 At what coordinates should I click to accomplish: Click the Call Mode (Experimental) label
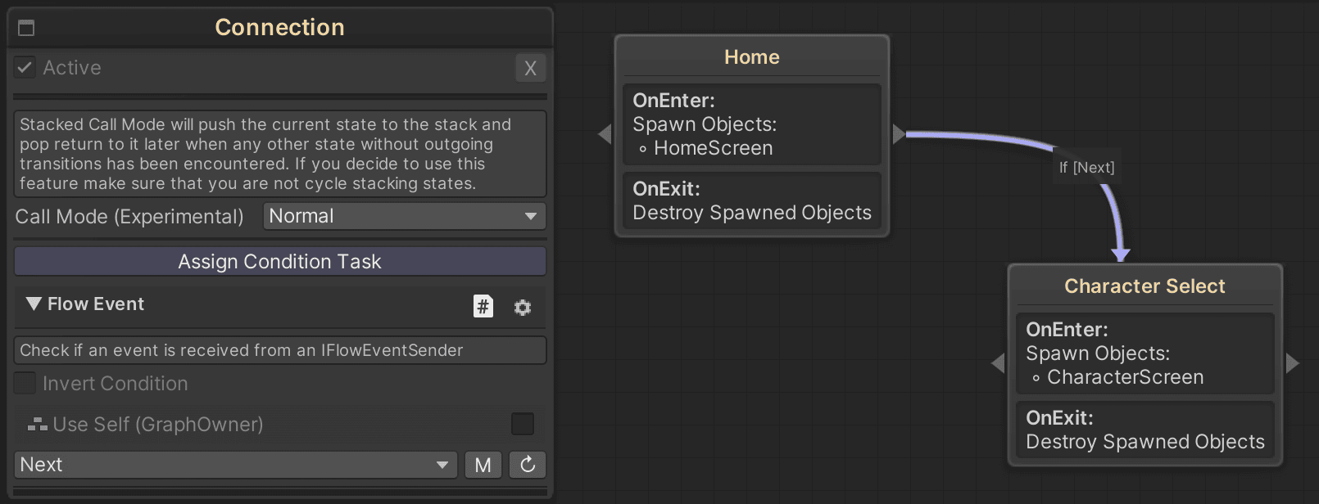129,217
